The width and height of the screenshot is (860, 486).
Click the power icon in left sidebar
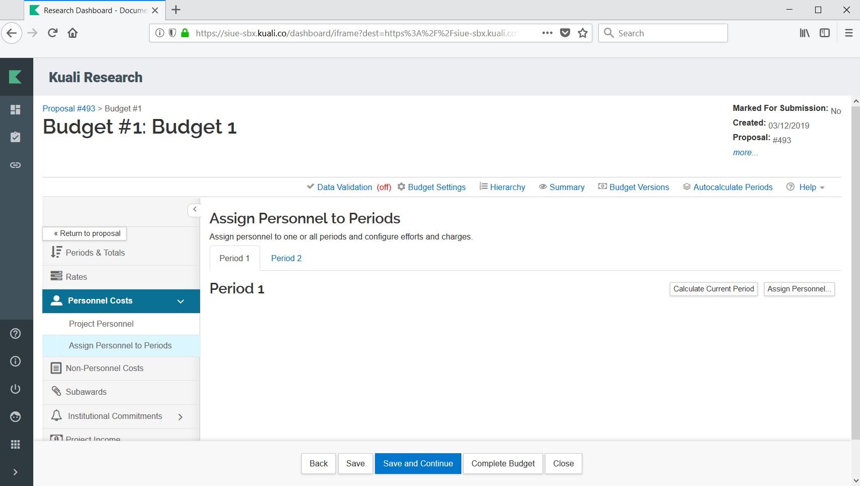(16, 389)
